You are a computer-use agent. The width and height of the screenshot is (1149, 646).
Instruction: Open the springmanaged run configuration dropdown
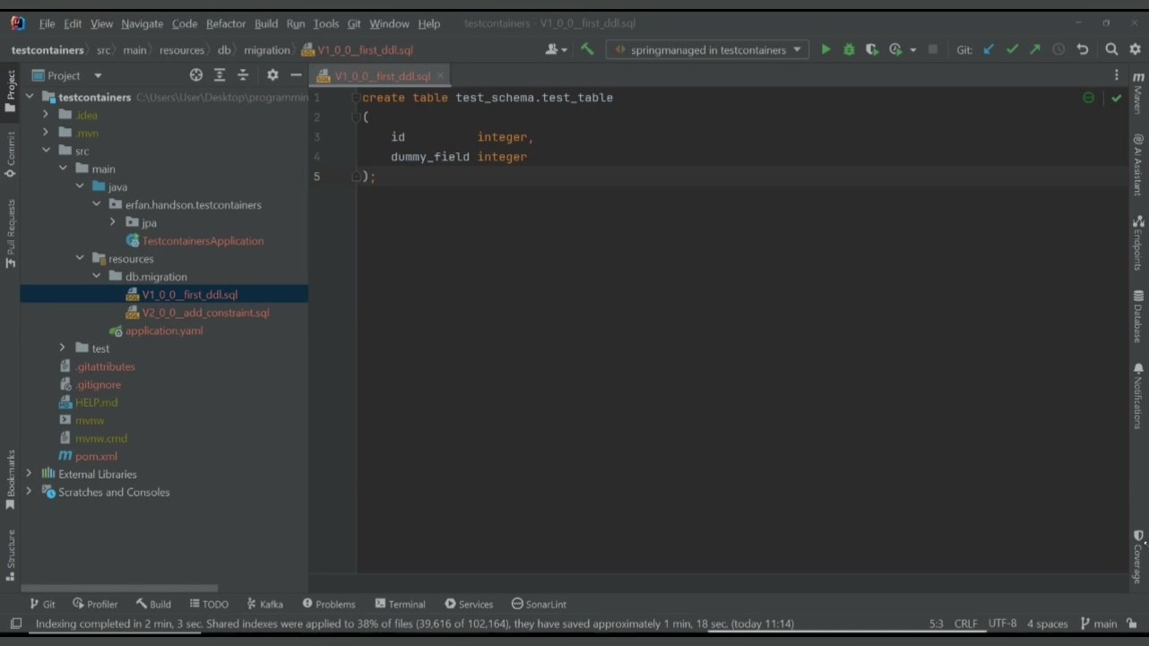707,50
